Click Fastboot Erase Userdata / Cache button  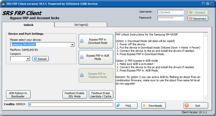(x=101, y=95)
